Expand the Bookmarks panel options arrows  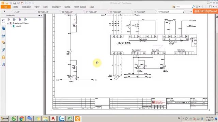39,16
